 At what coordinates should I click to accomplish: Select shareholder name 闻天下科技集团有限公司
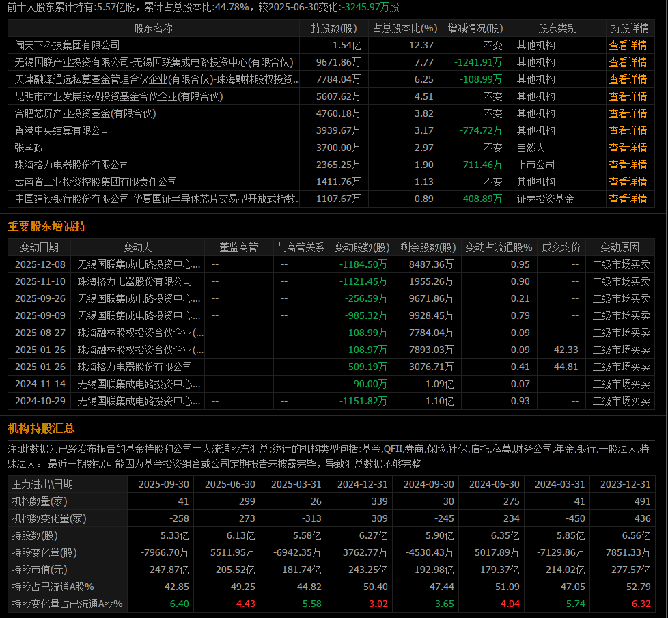68,45
